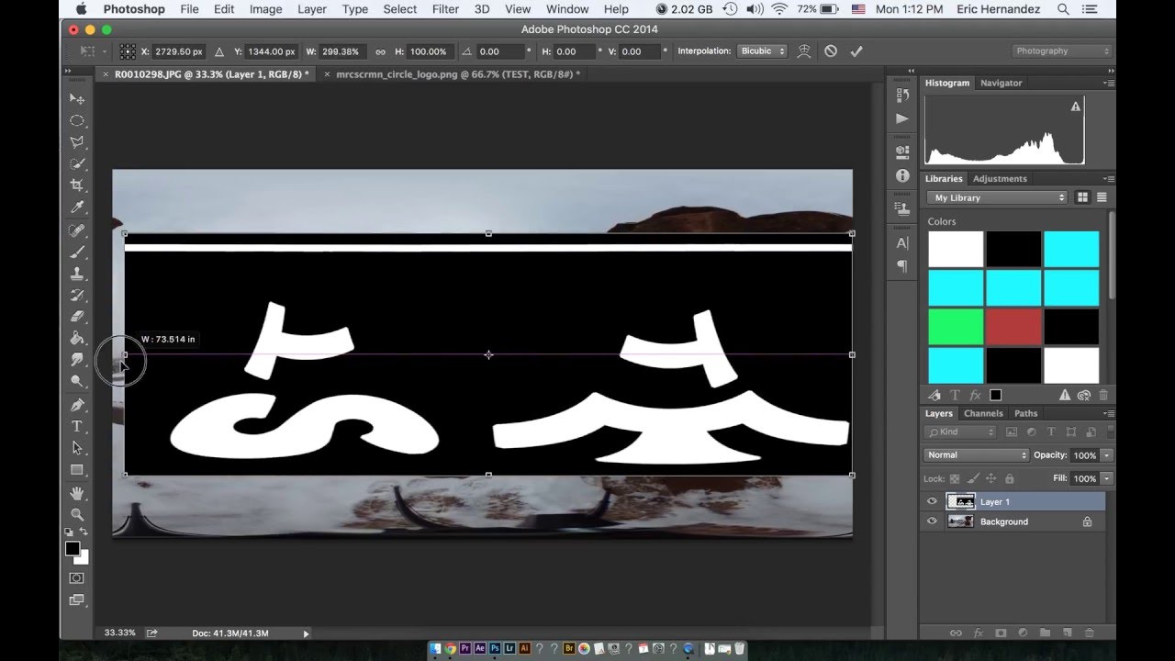Screen dimensions: 1175x661
Task: Select the Crop tool
Action: tap(77, 185)
